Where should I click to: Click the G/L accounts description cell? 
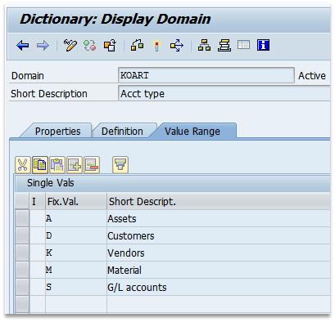(219, 287)
